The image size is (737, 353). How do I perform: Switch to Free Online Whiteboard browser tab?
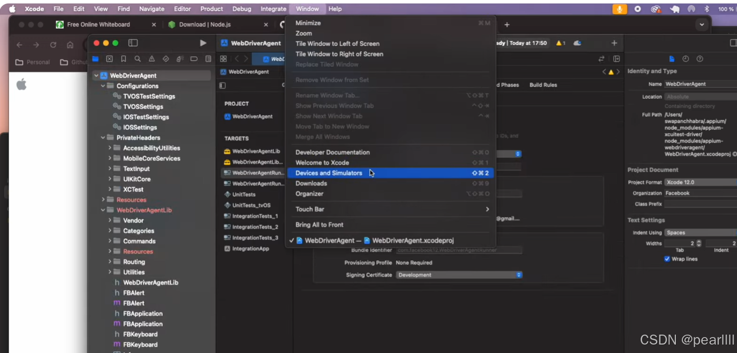click(x=98, y=24)
